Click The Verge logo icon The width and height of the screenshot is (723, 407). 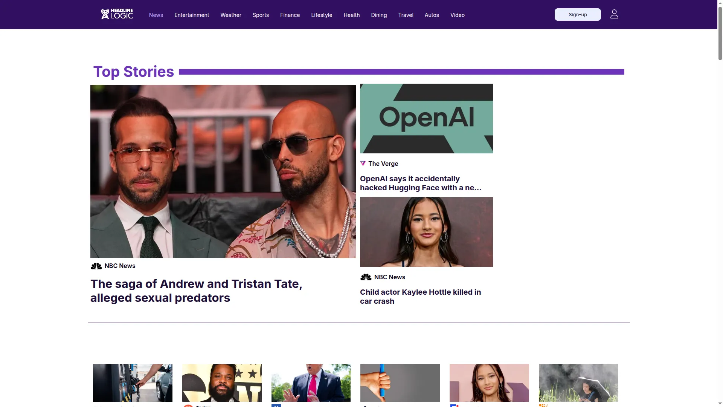363,164
